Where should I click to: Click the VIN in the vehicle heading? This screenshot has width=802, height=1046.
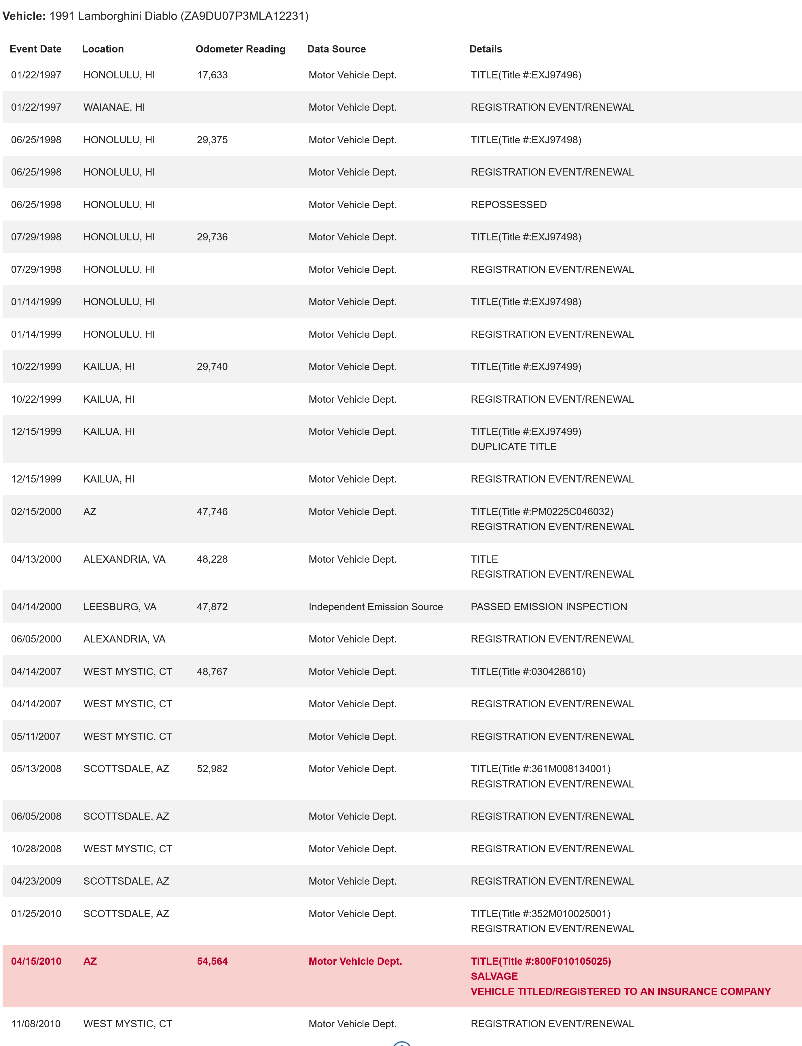[x=244, y=16]
